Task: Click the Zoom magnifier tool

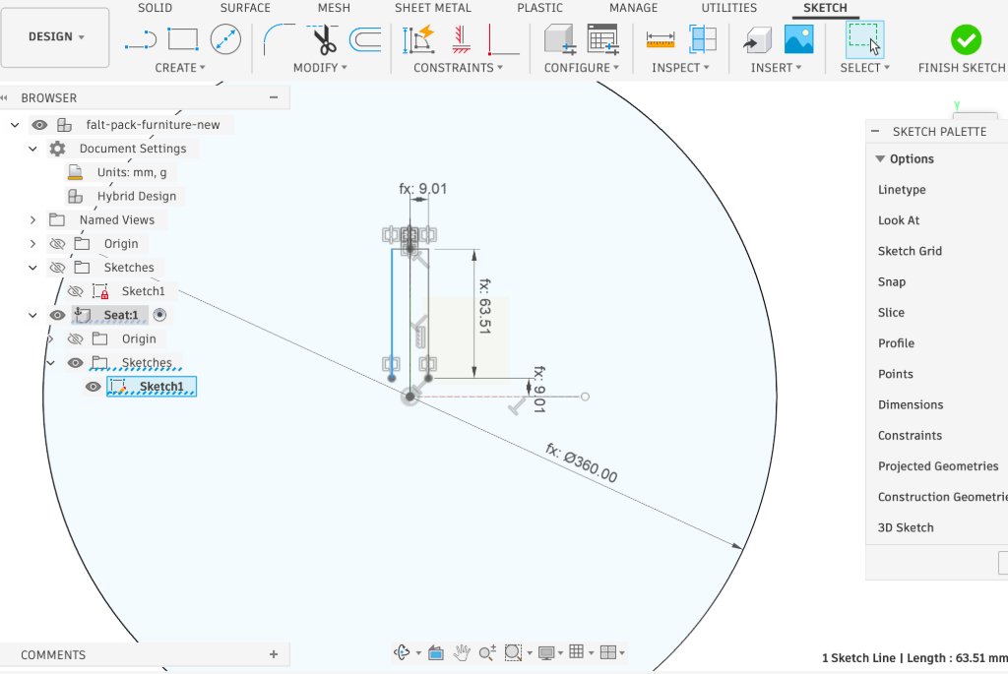Action: [x=486, y=652]
